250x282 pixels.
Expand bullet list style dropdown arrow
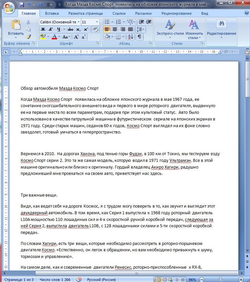click(x=112, y=22)
